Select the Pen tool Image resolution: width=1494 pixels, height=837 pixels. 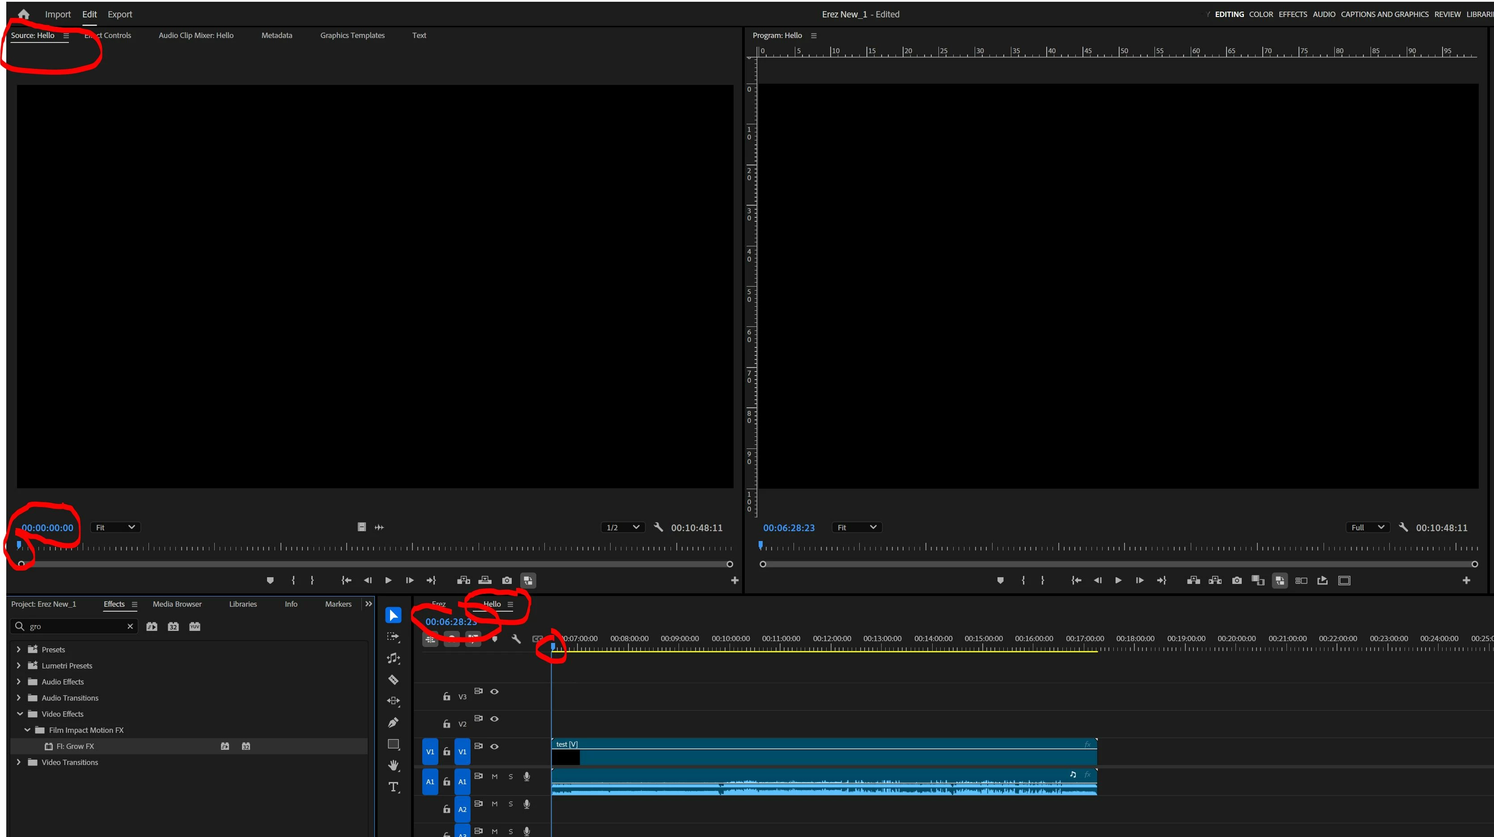[x=393, y=722]
